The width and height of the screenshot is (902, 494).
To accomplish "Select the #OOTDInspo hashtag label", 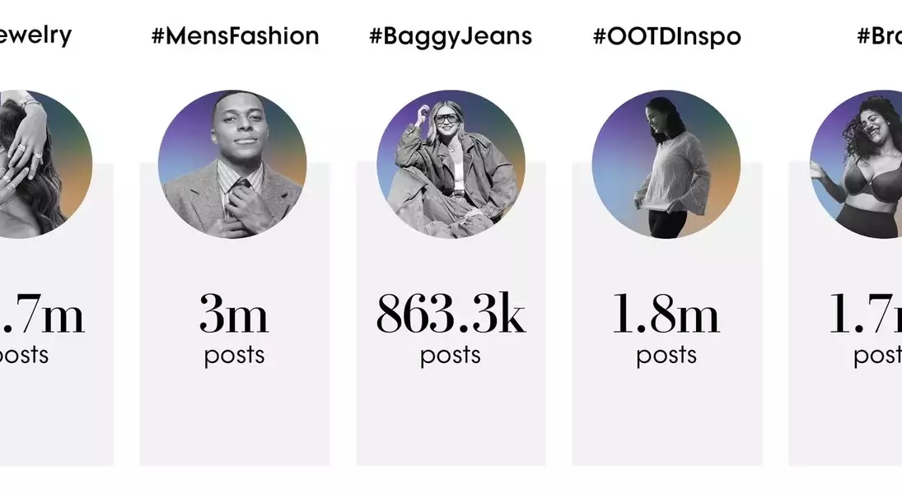I will pyautogui.click(x=666, y=37).
